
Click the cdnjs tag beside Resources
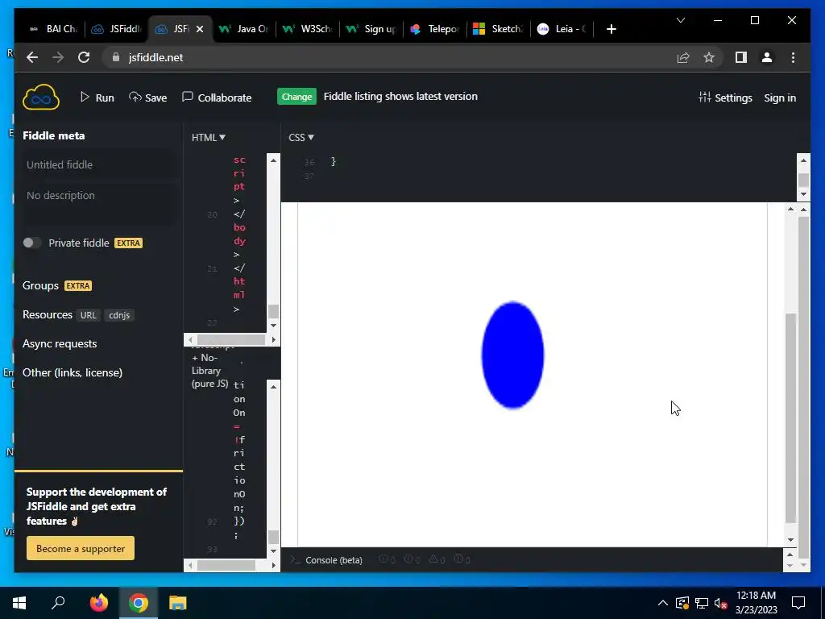coord(119,315)
